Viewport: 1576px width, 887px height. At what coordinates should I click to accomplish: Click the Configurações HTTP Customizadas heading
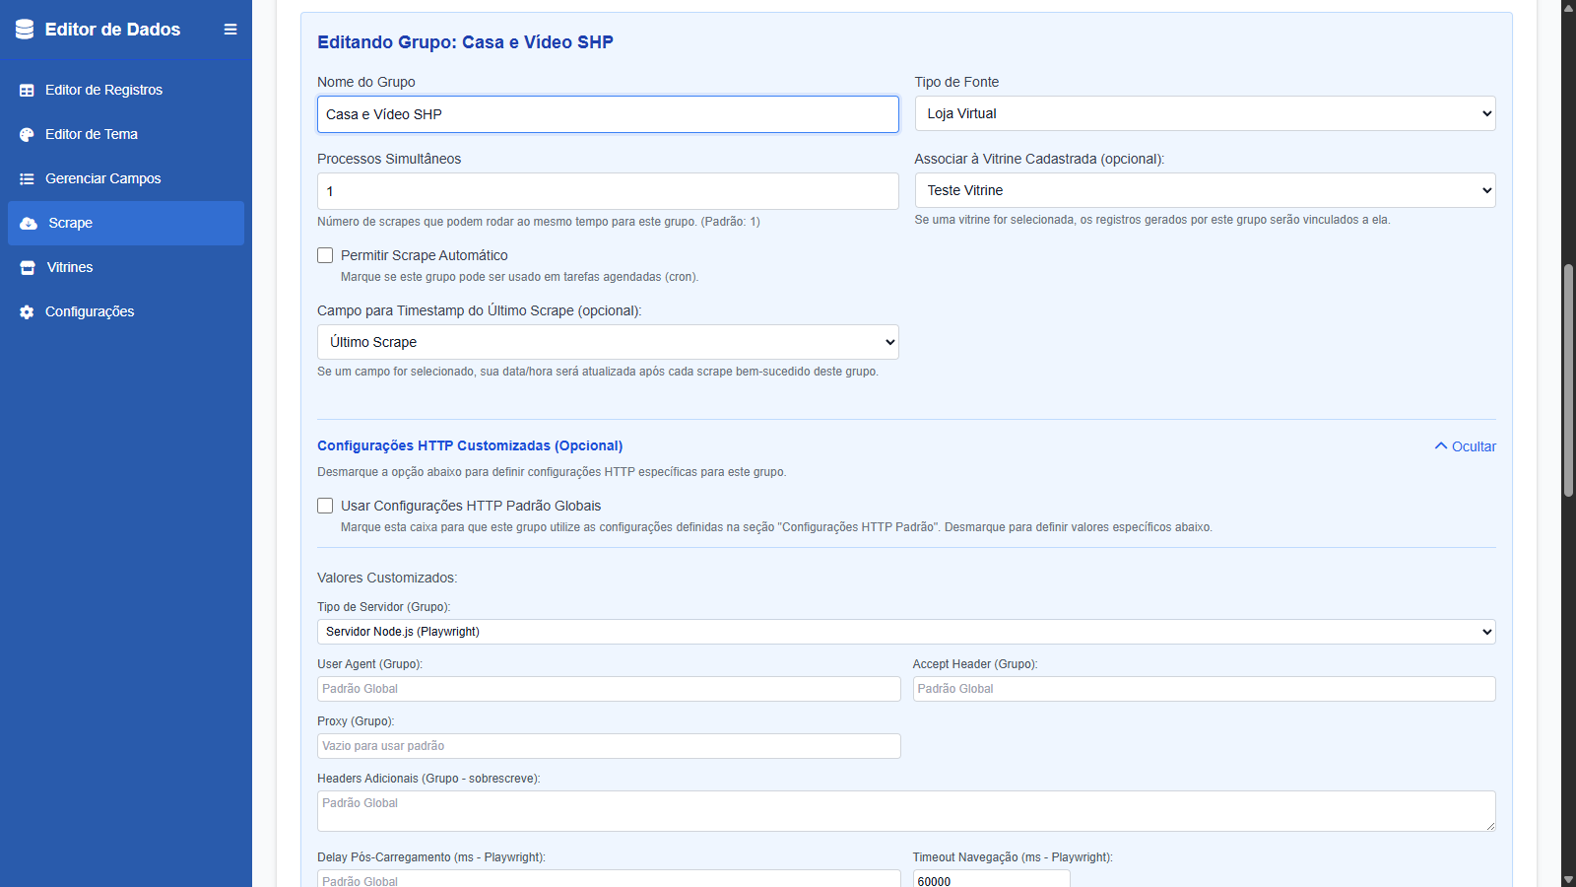click(x=470, y=445)
